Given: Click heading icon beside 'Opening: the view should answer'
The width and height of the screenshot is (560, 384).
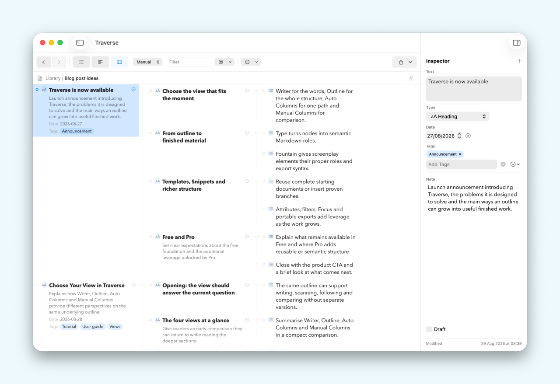Looking at the screenshot, I should click(x=157, y=285).
